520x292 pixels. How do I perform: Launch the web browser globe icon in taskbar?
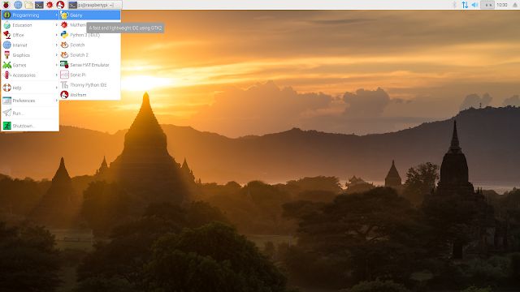click(18, 5)
